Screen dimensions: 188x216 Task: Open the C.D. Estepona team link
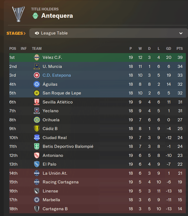tap(57, 75)
